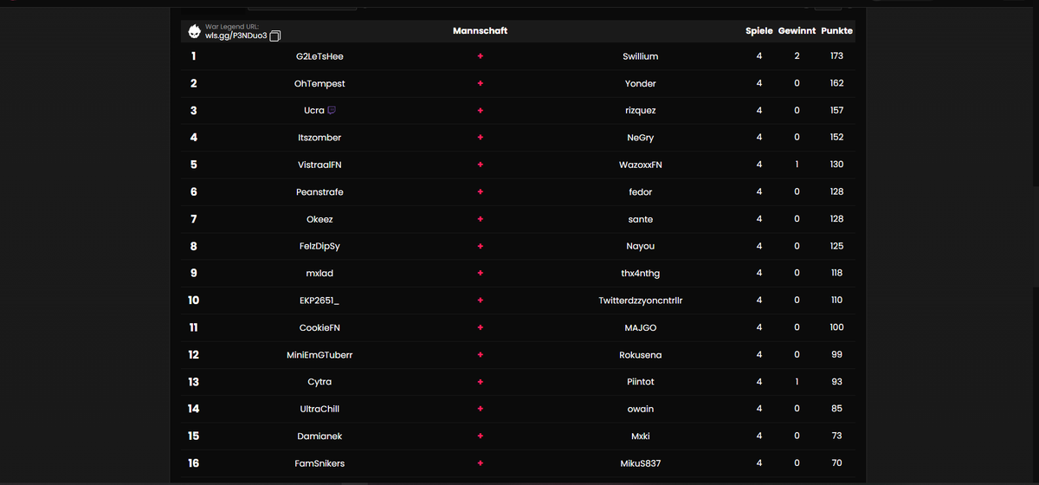This screenshot has width=1039, height=485.
Task: Select player name Cytra
Action: point(319,382)
